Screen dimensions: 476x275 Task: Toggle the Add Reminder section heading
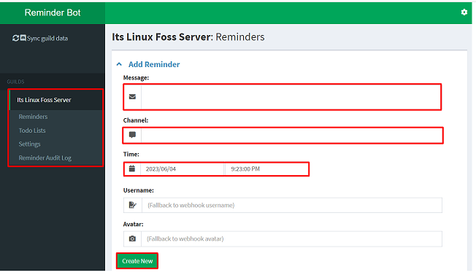coord(154,64)
